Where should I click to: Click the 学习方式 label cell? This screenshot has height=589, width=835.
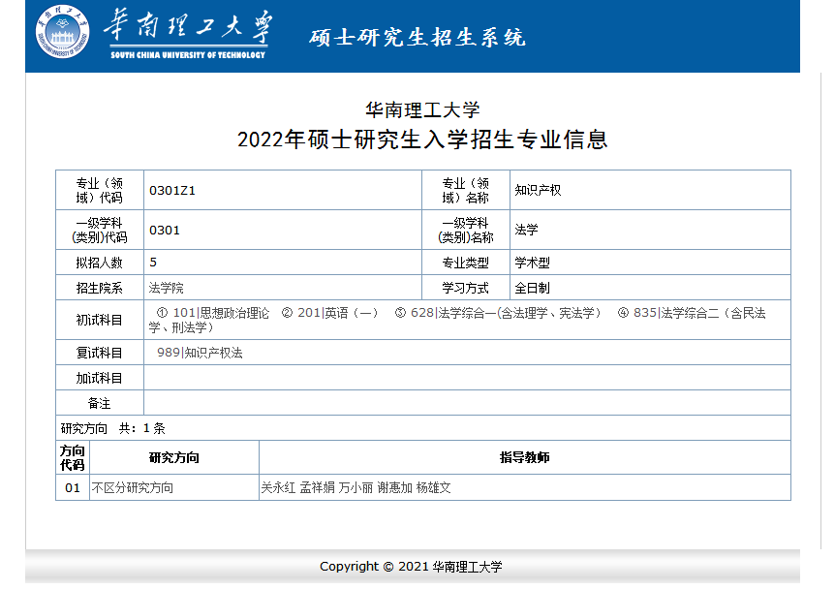click(x=466, y=288)
